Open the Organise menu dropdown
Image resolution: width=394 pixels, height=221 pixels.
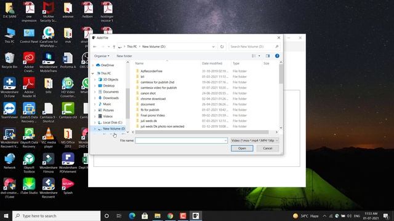click(102, 56)
